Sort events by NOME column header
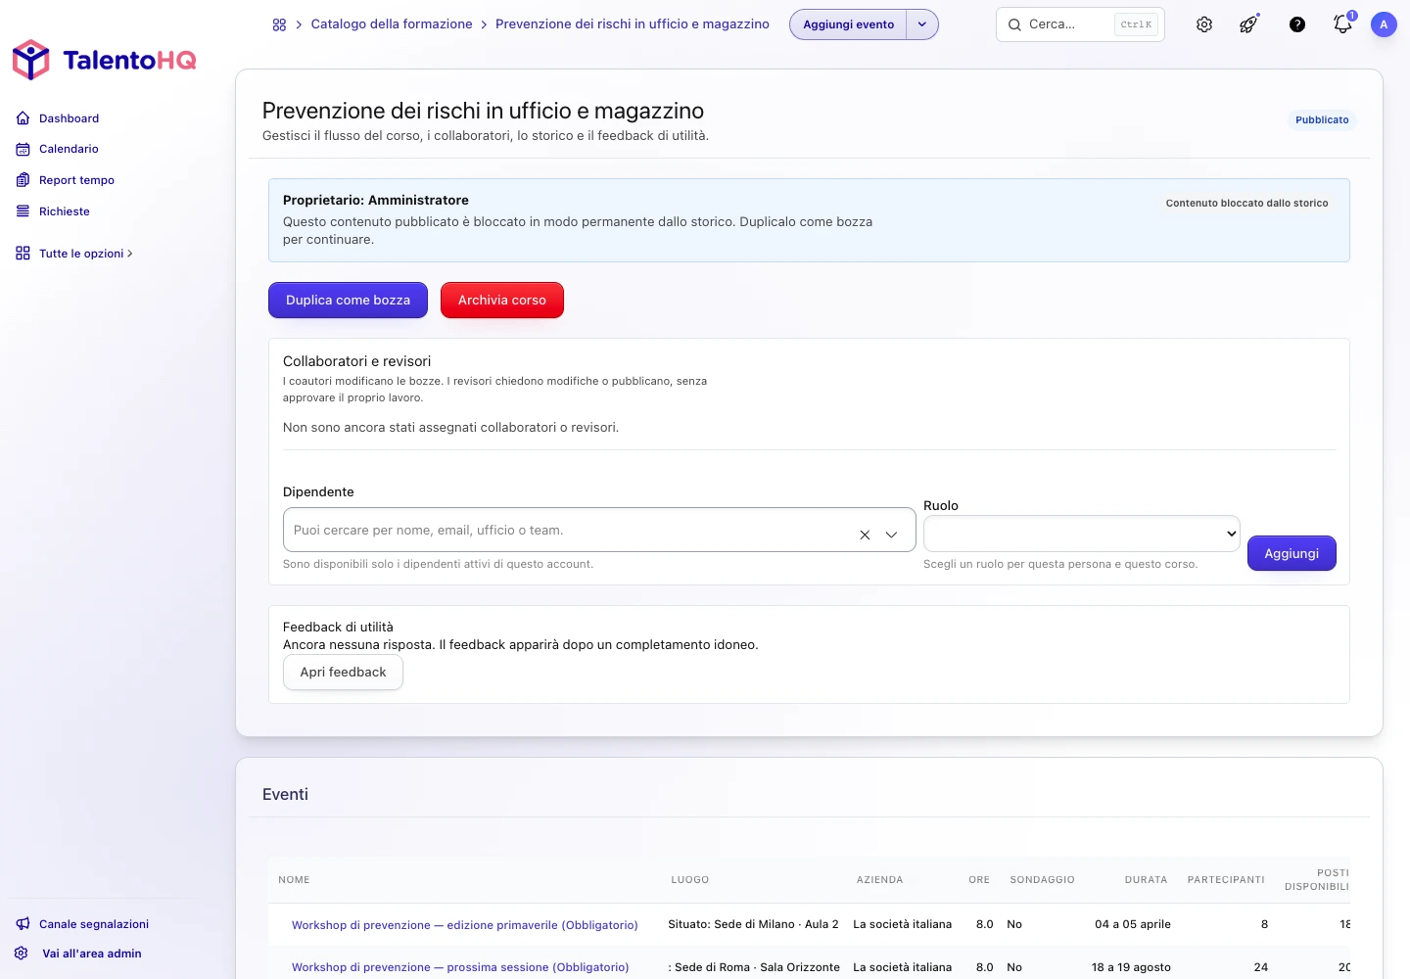1410x979 pixels. point(294,880)
